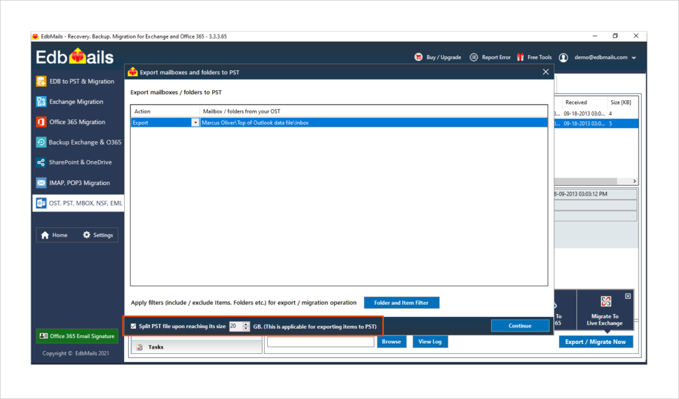The image size is (679, 399).
Task: Decrease the PST split size value
Action: tap(246, 329)
